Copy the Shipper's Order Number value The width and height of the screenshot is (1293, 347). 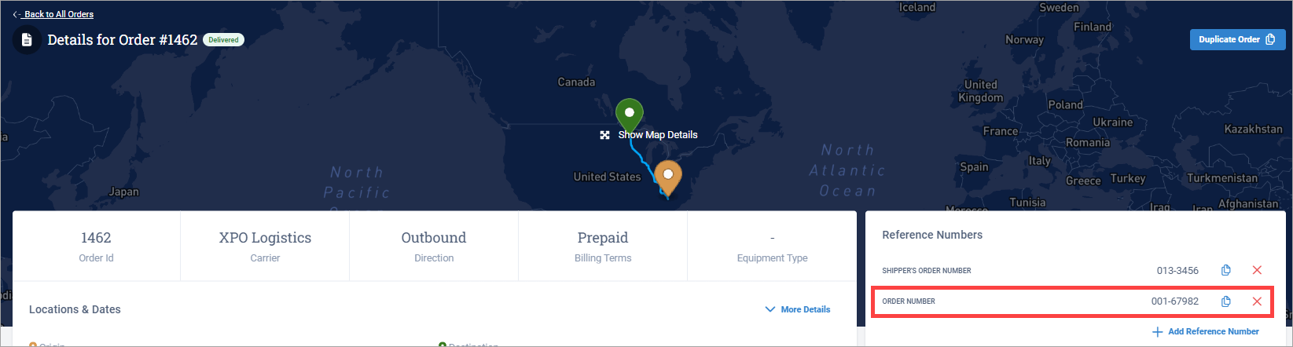point(1225,270)
